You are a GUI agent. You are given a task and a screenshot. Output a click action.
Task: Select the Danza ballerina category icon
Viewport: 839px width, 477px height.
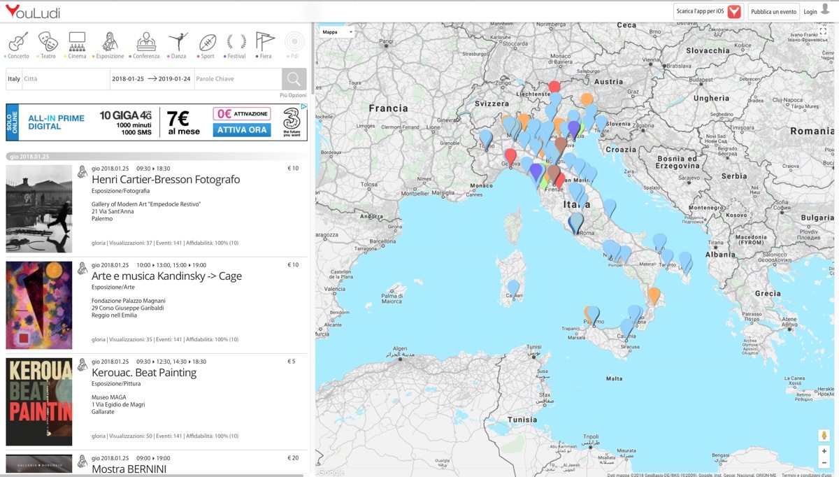[178, 41]
